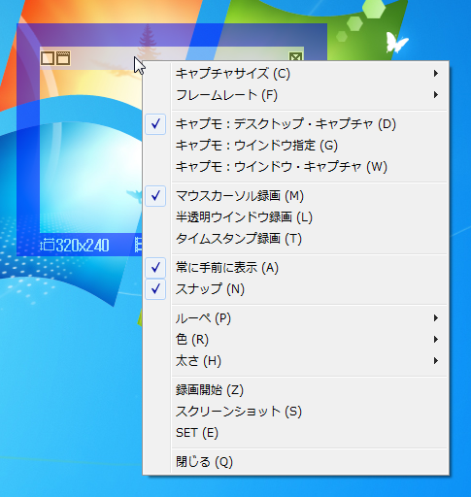Screen dimensions: 471x497
Task: Open the ルーペ (P) submenu
Action: (x=295, y=318)
